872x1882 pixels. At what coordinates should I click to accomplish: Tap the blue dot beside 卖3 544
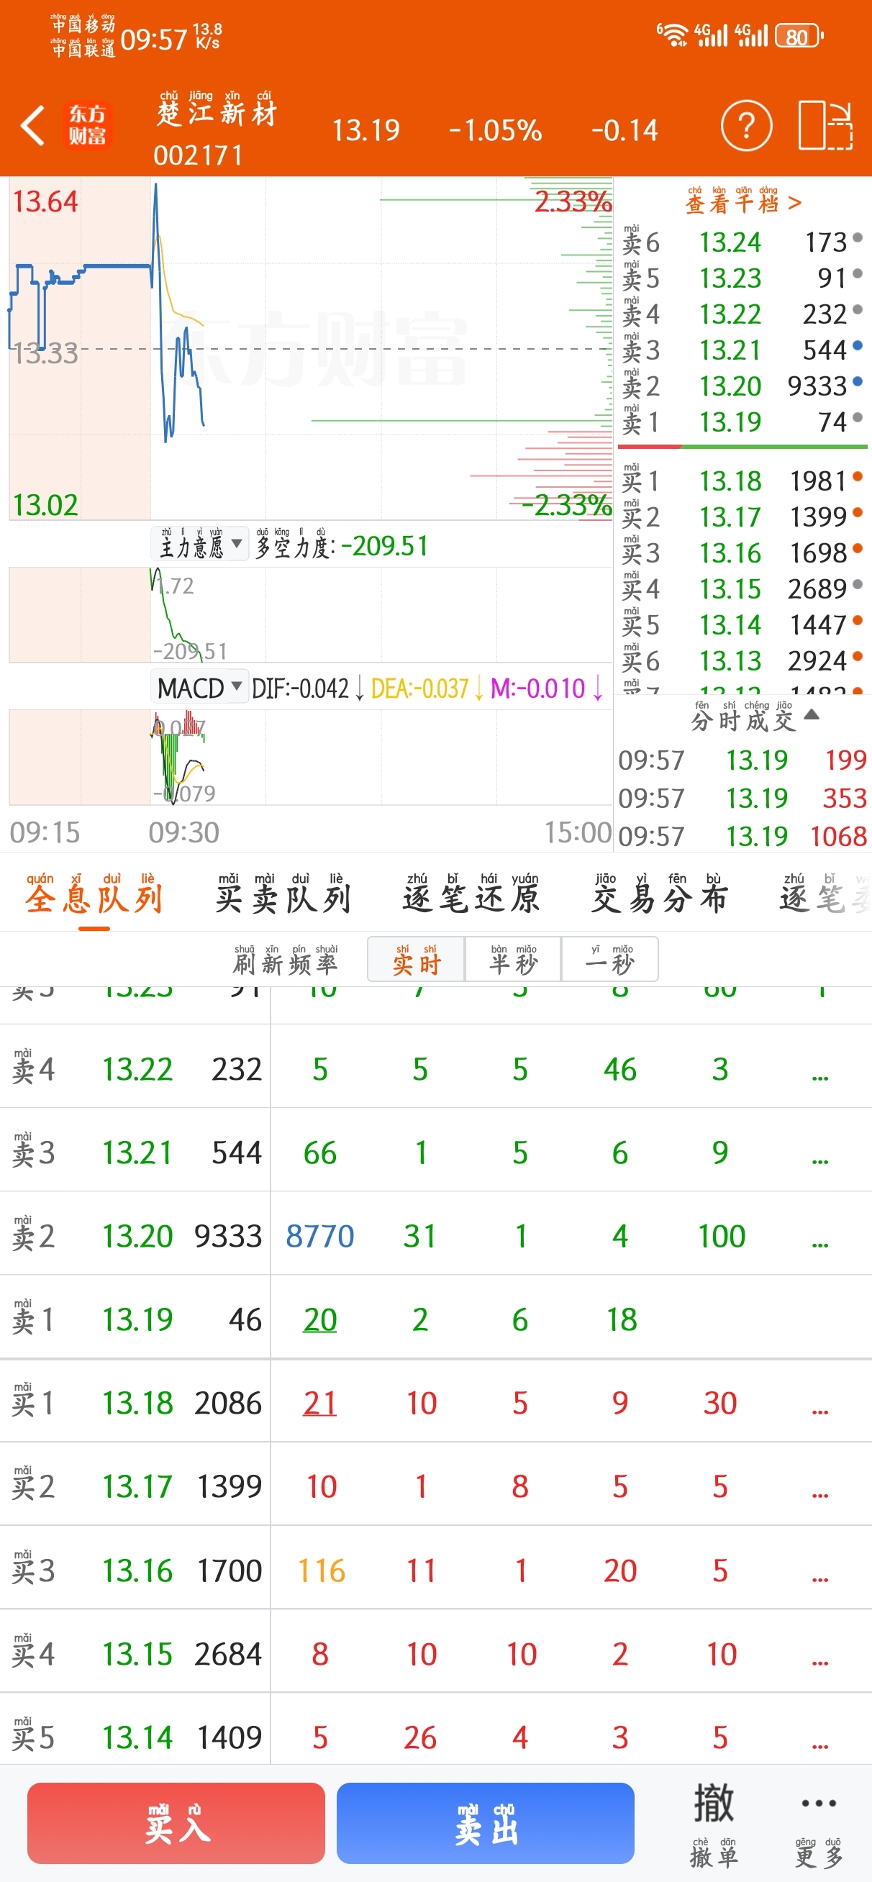(x=858, y=345)
